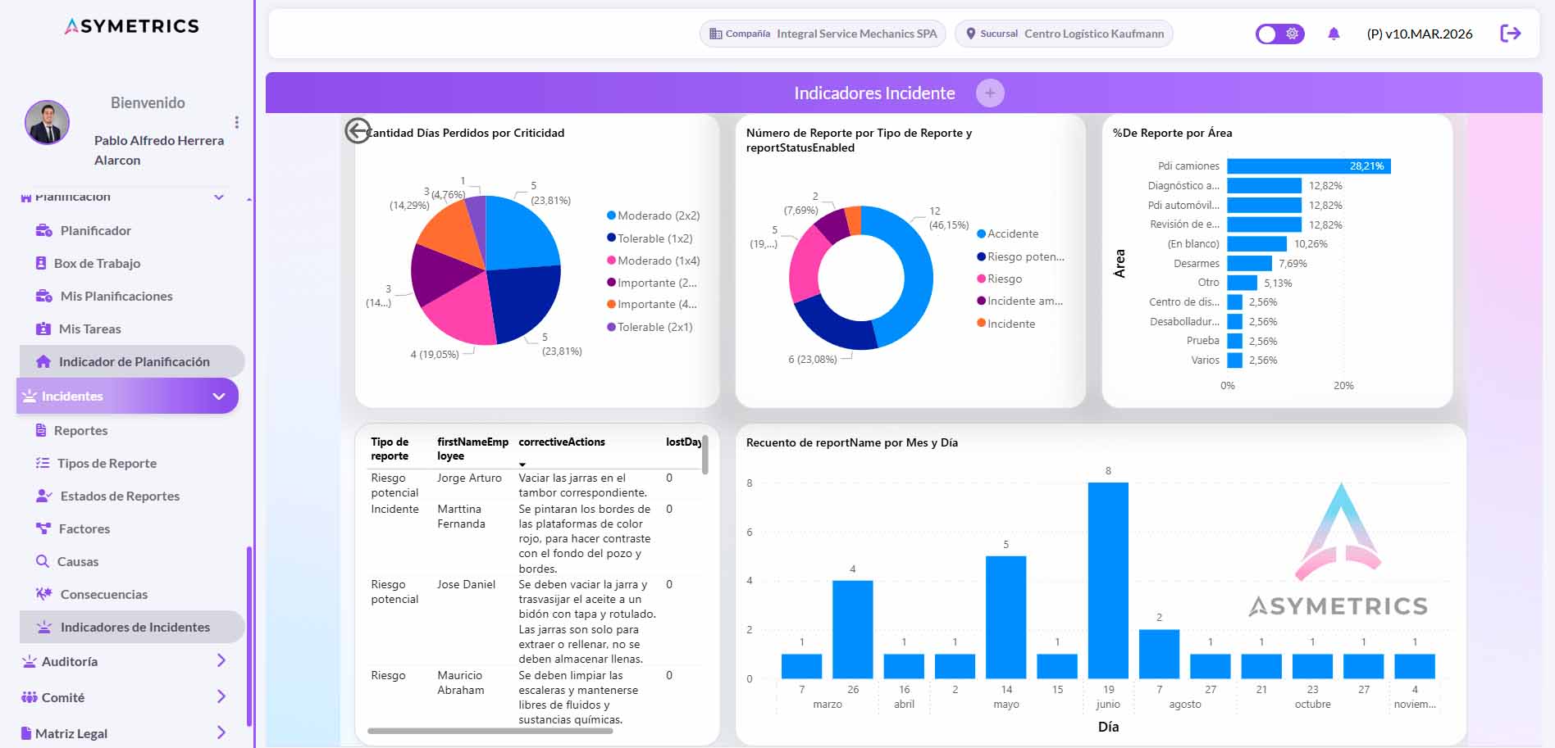Click the Causas magnifier icon
The height and width of the screenshot is (748, 1555).
(43, 561)
